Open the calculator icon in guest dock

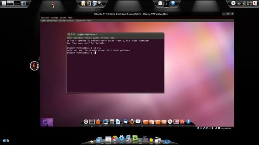click(x=112, y=122)
